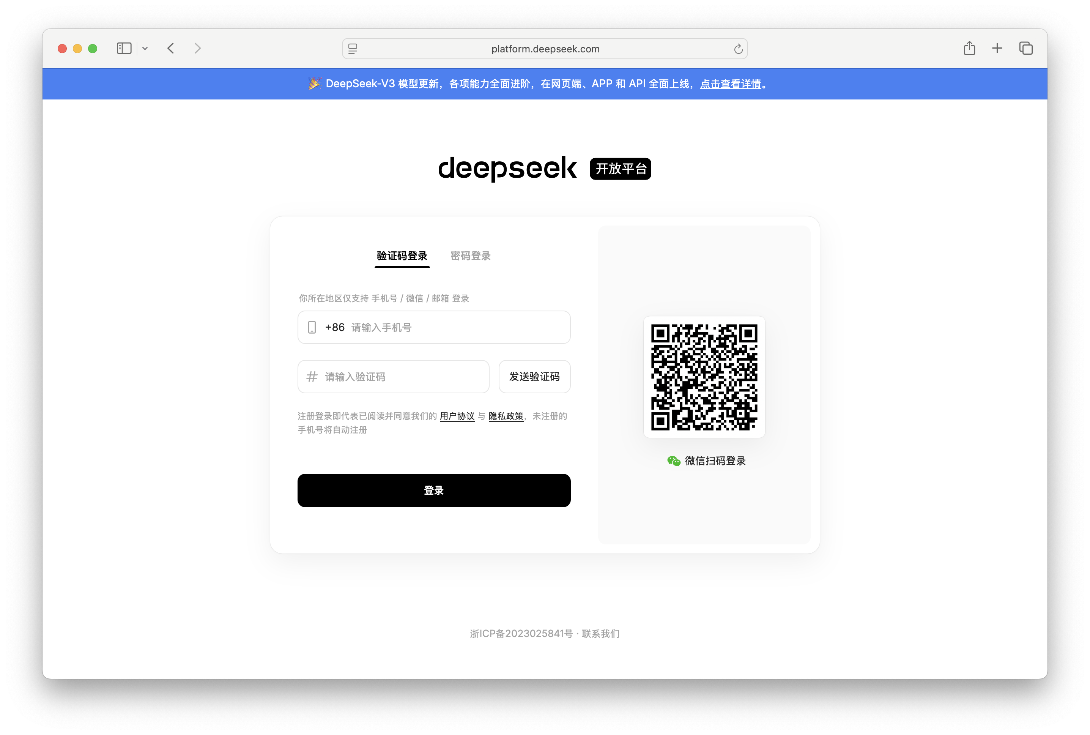Viewport: 1090px width, 735px height.
Task: Click the WeChat login QR code
Action: 705,378
